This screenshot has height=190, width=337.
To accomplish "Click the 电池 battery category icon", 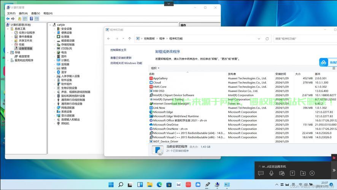I will click(x=59, y=52).
